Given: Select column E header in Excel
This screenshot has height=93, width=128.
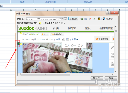Looking at the screenshot, I should (23, 10).
